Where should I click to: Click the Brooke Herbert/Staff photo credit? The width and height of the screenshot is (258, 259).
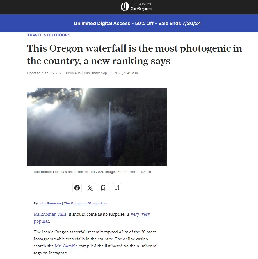pyautogui.click(x=134, y=172)
